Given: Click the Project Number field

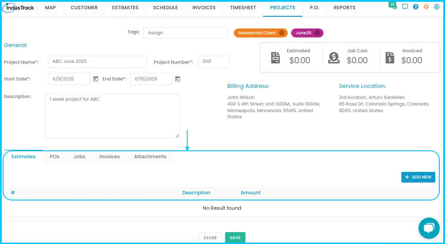Looking at the screenshot, I should click(x=213, y=62).
